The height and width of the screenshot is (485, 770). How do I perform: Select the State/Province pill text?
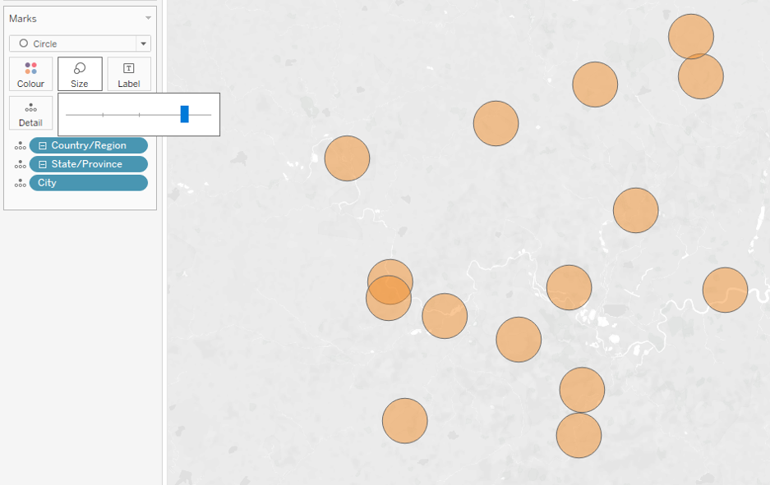point(86,164)
